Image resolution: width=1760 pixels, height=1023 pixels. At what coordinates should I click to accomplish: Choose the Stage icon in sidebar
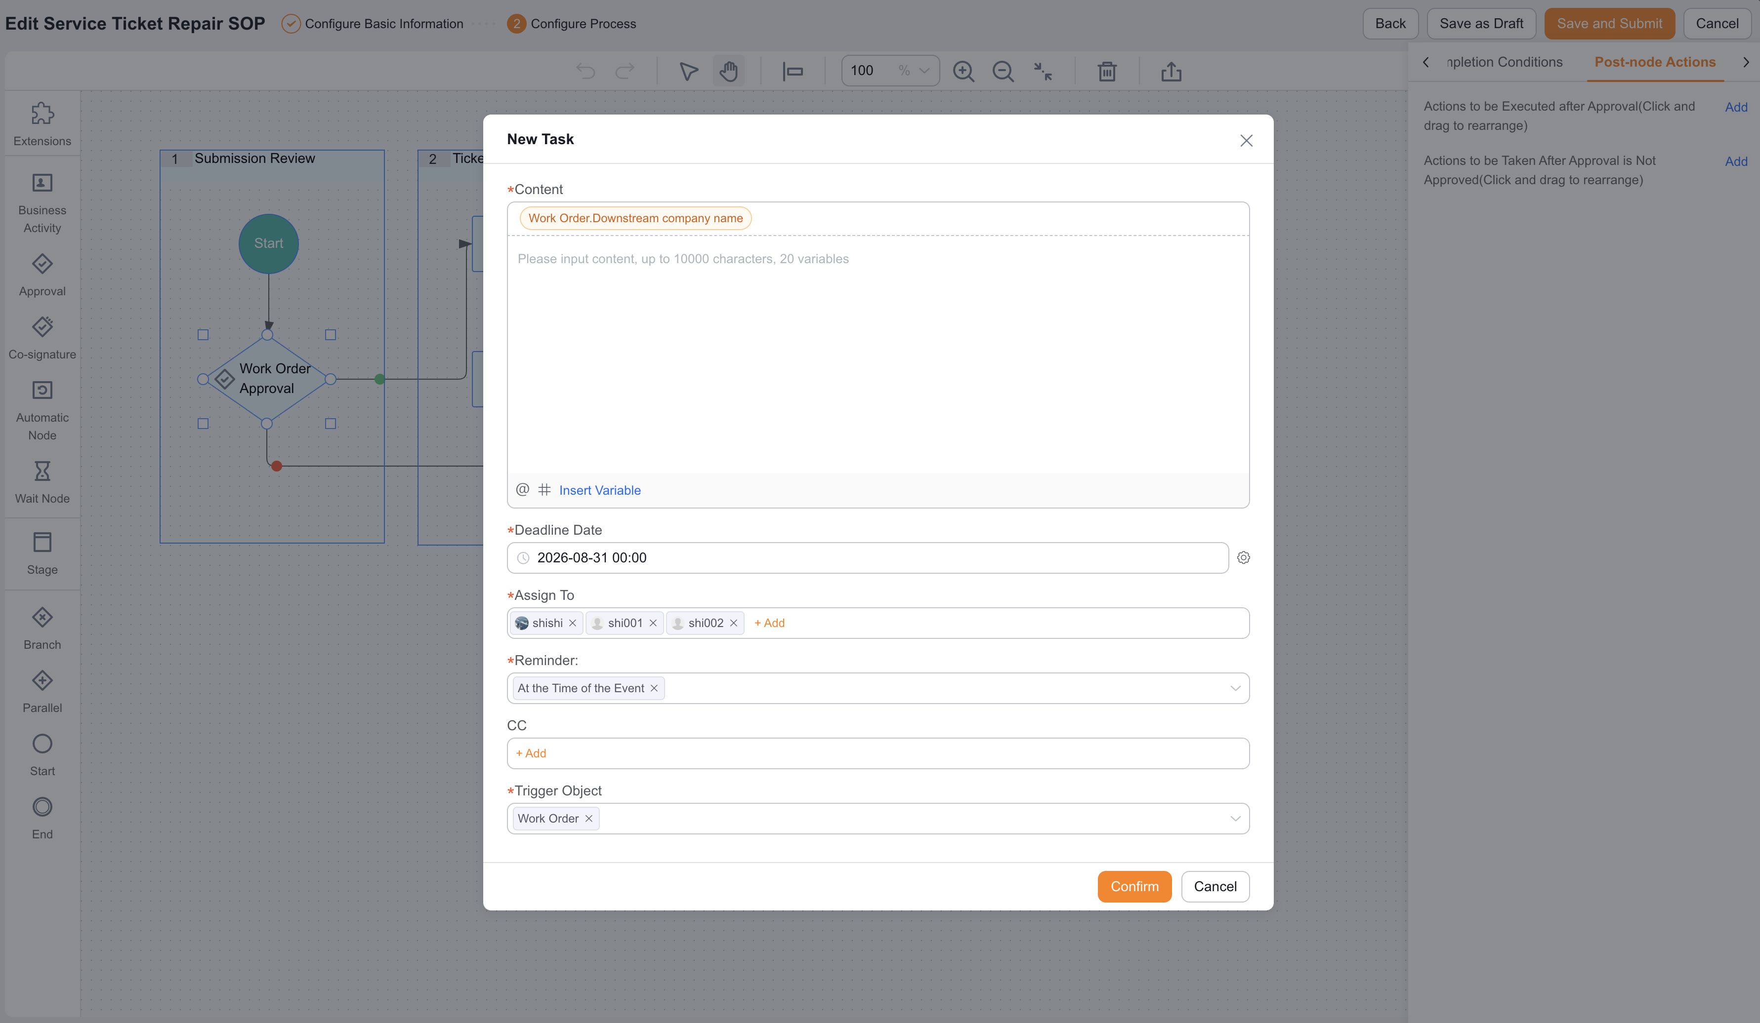42,542
